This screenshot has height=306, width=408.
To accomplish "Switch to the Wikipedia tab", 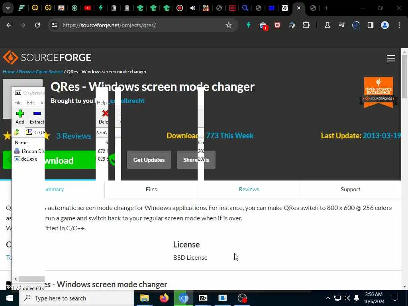I will 285,8.
